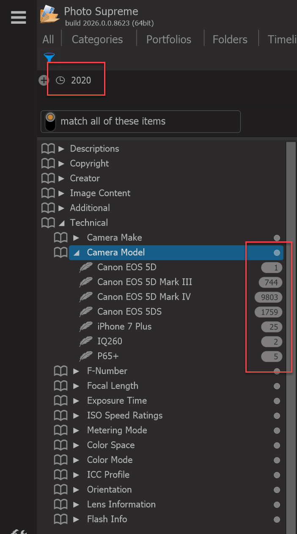Click the 2020 timeline filter label
297x534 pixels.
(81, 80)
